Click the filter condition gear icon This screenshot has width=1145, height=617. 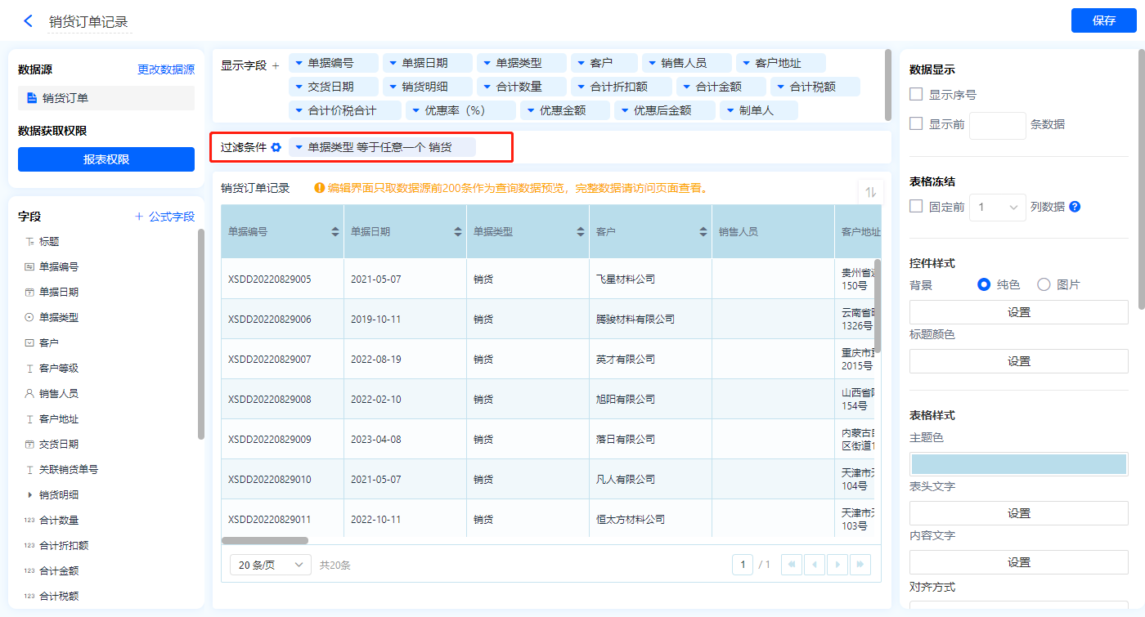coord(276,147)
